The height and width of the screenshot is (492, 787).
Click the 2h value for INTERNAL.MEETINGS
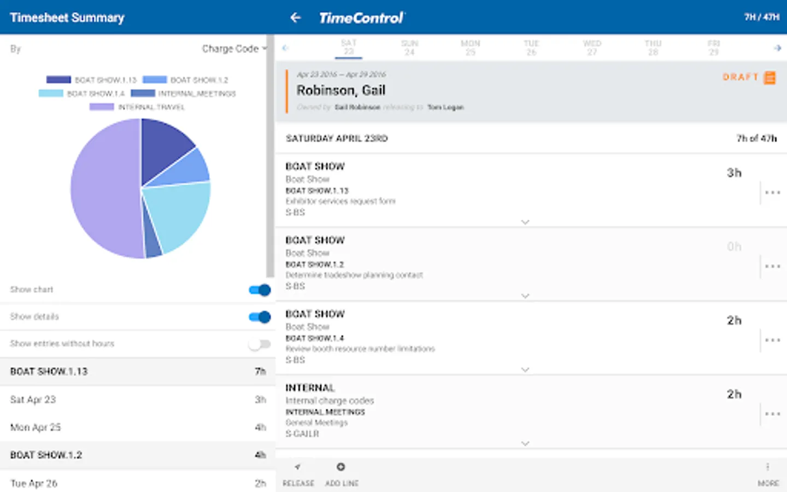pos(734,395)
